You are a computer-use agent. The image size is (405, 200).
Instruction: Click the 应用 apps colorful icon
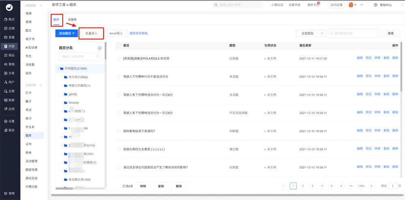4,109
